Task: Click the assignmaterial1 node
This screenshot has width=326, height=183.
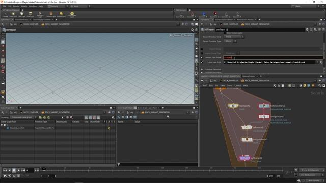Action: click(247, 139)
